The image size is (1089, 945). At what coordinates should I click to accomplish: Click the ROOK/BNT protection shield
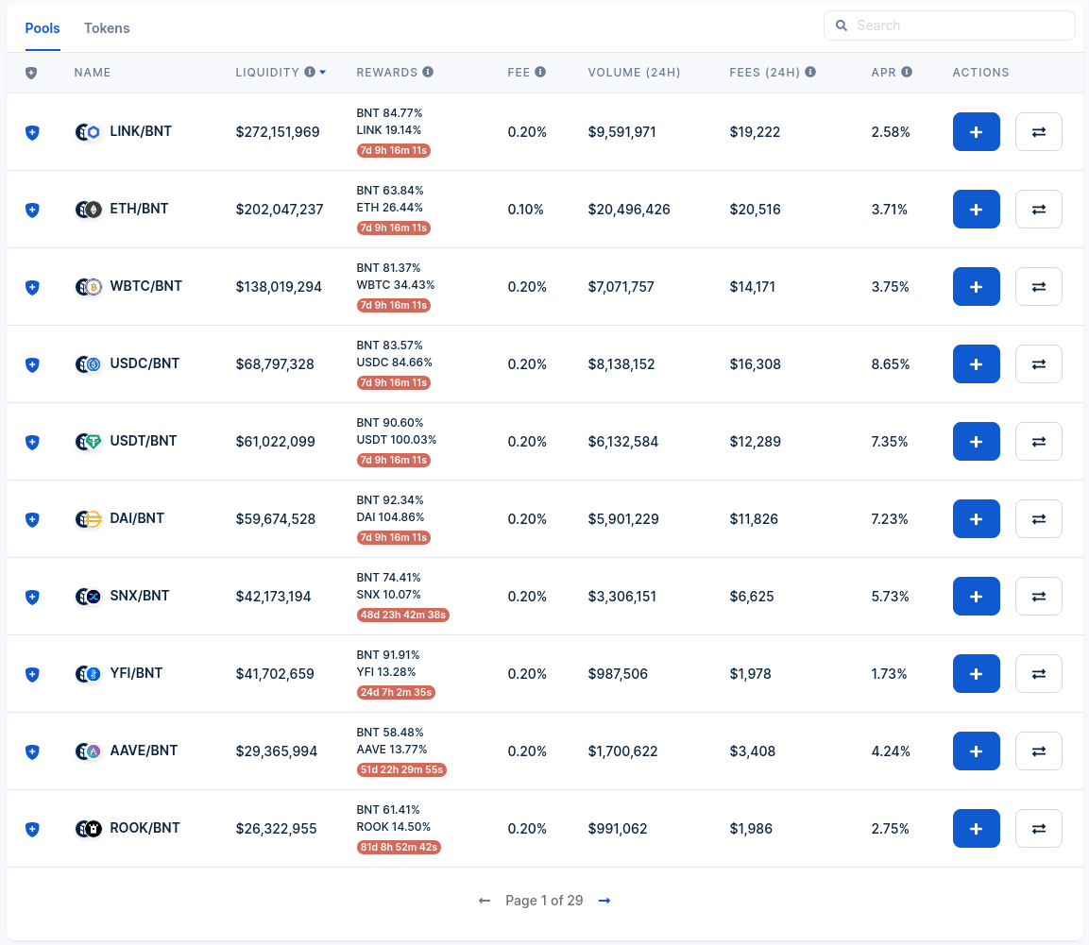pos(32,829)
